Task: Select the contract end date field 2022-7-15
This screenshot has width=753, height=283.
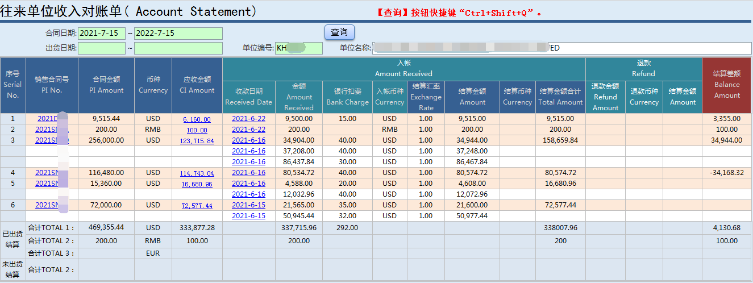Action: 178,34
